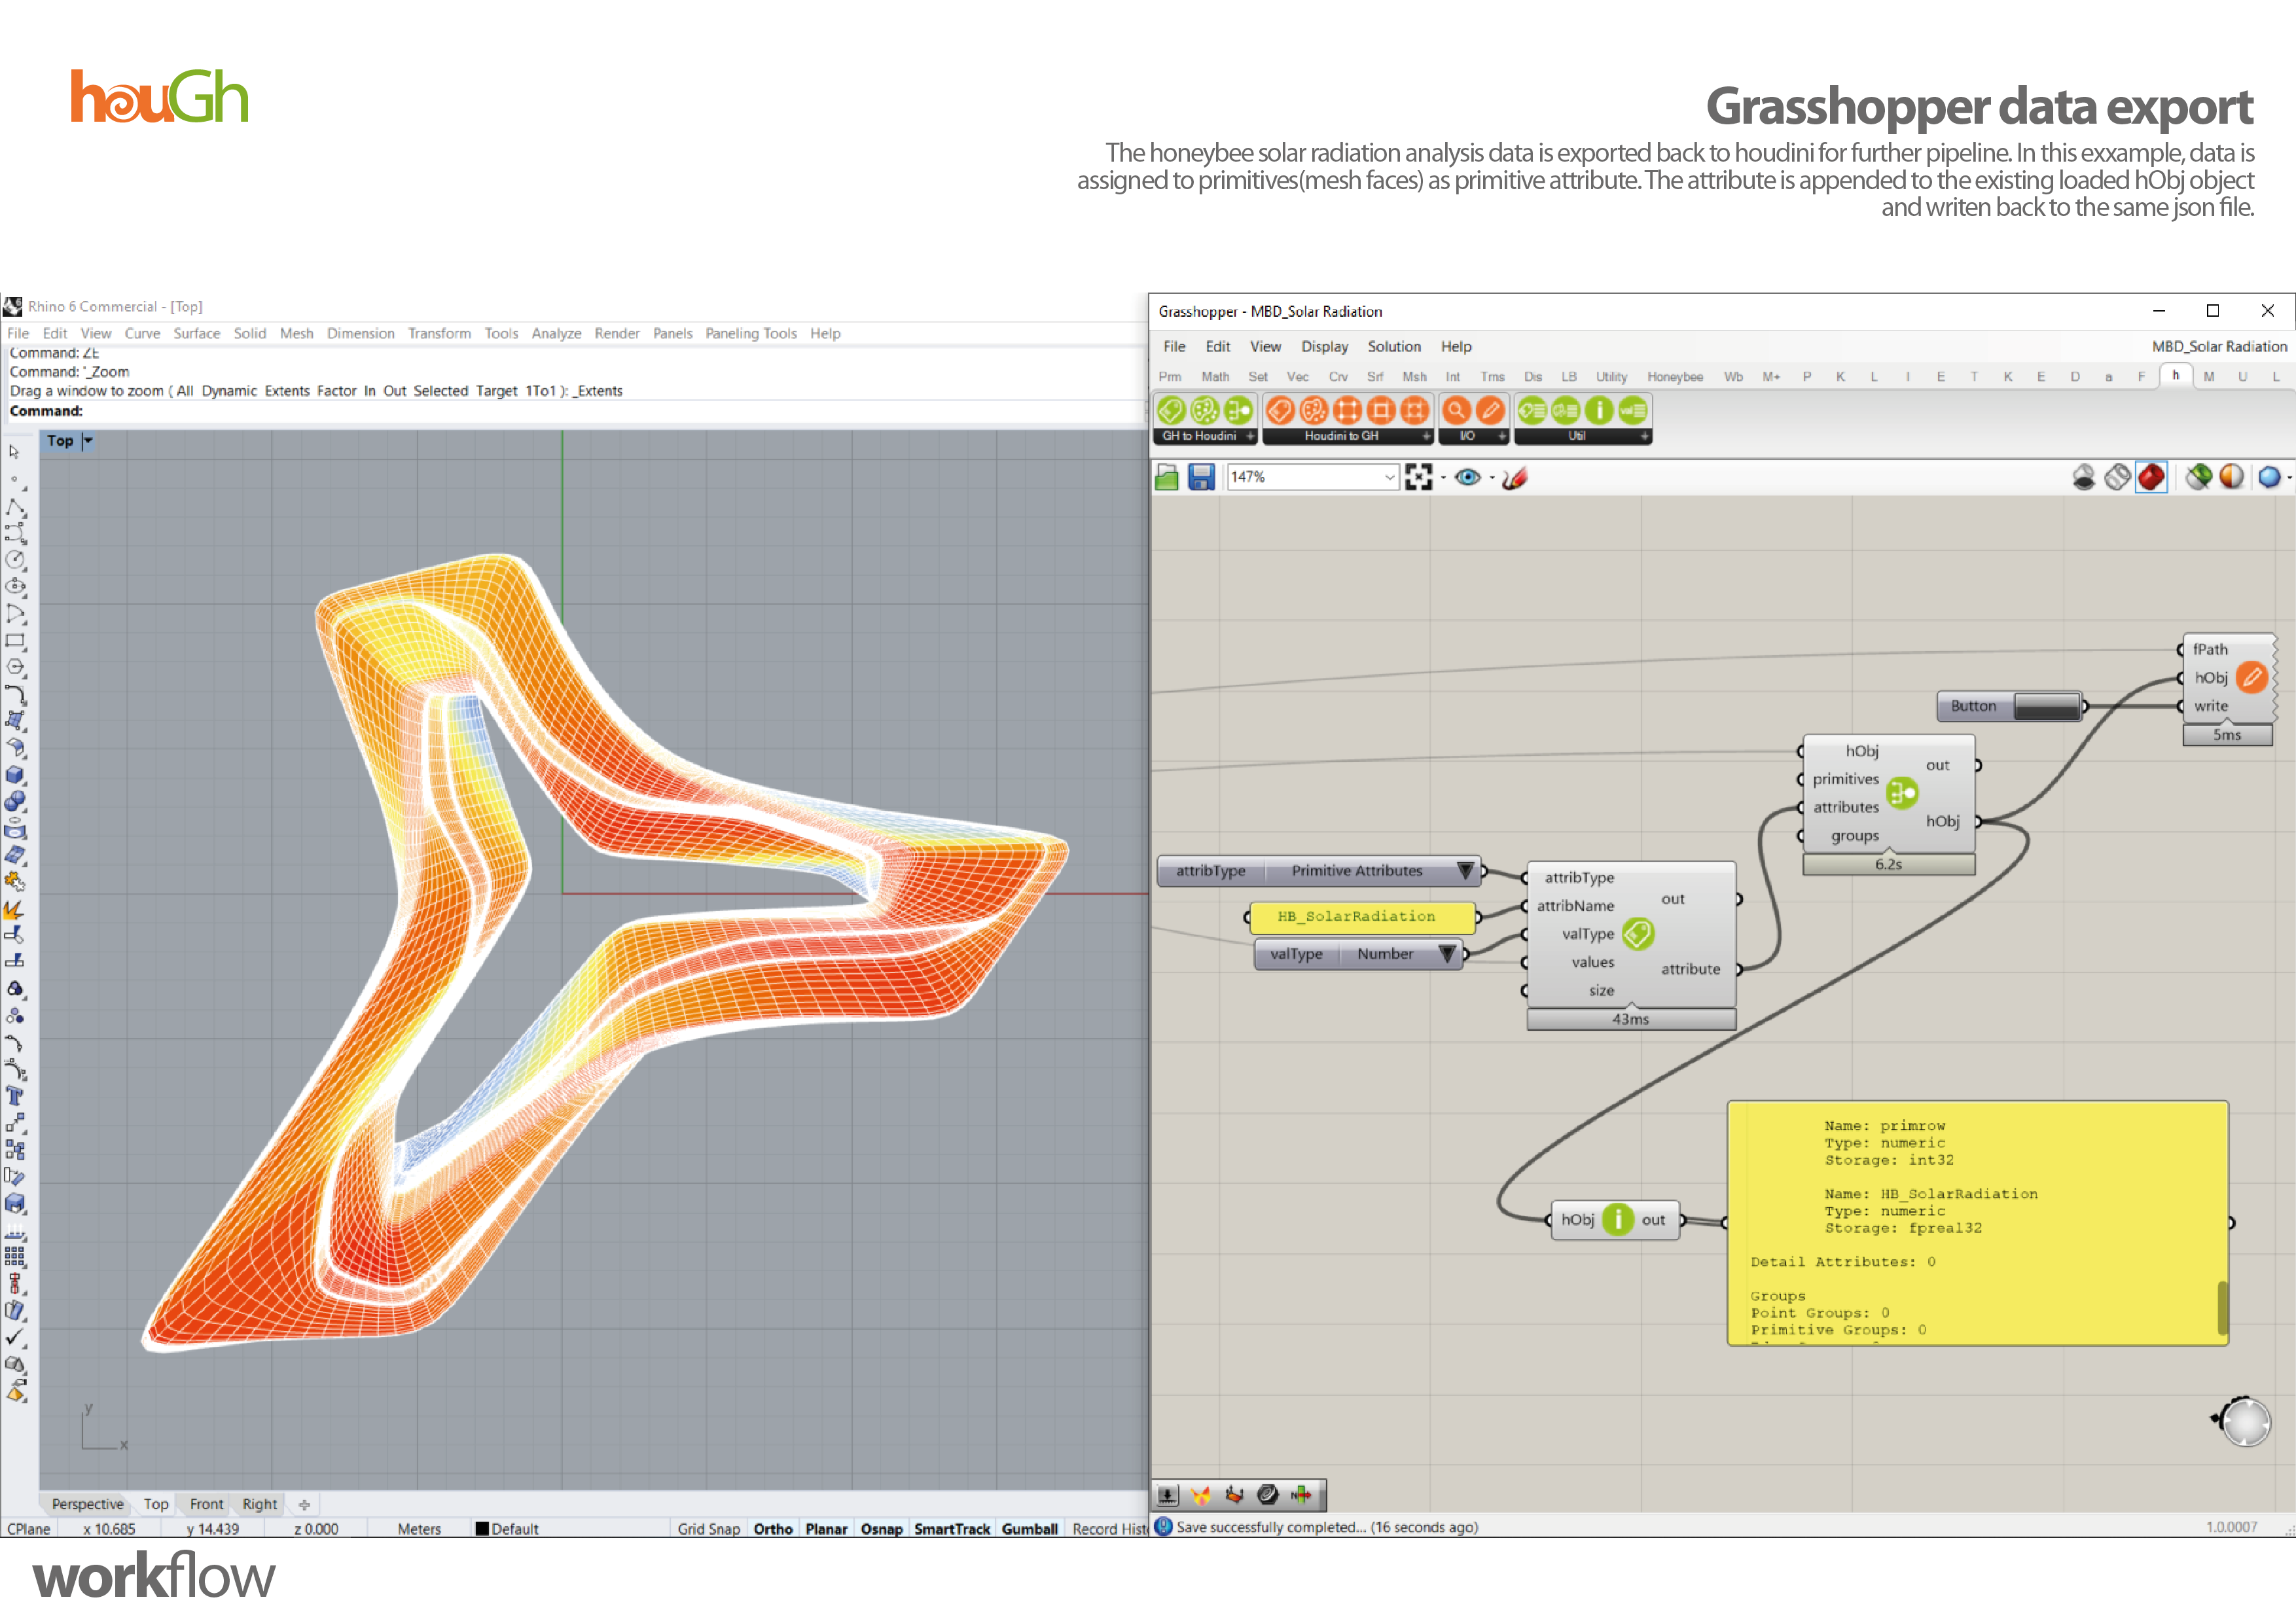Click the green val list icon in Util
Image resolution: width=2296 pixels, height=1623 pixels.
point(1633,410)
